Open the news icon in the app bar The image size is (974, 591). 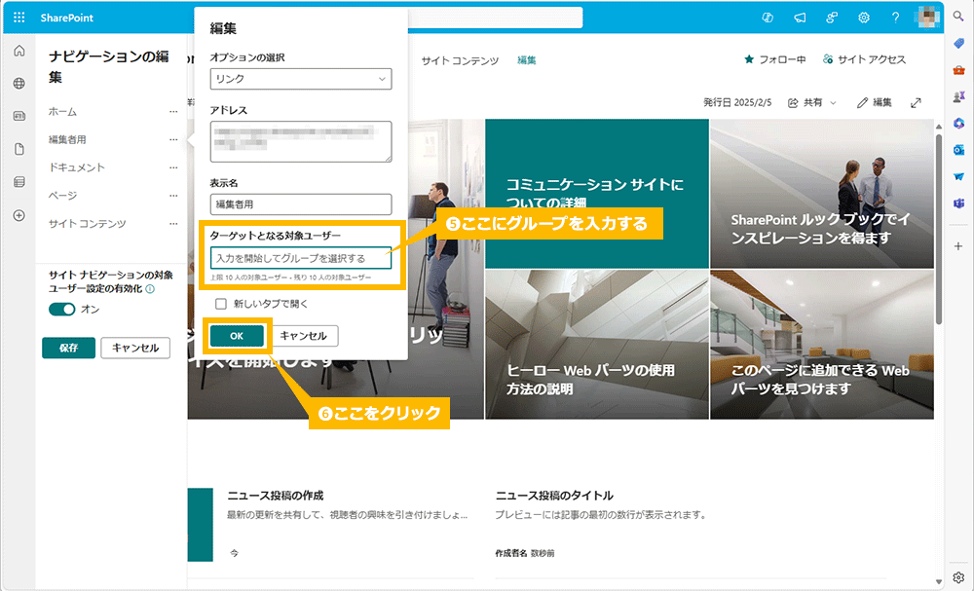pyautogui.click(x=19, y=116)
